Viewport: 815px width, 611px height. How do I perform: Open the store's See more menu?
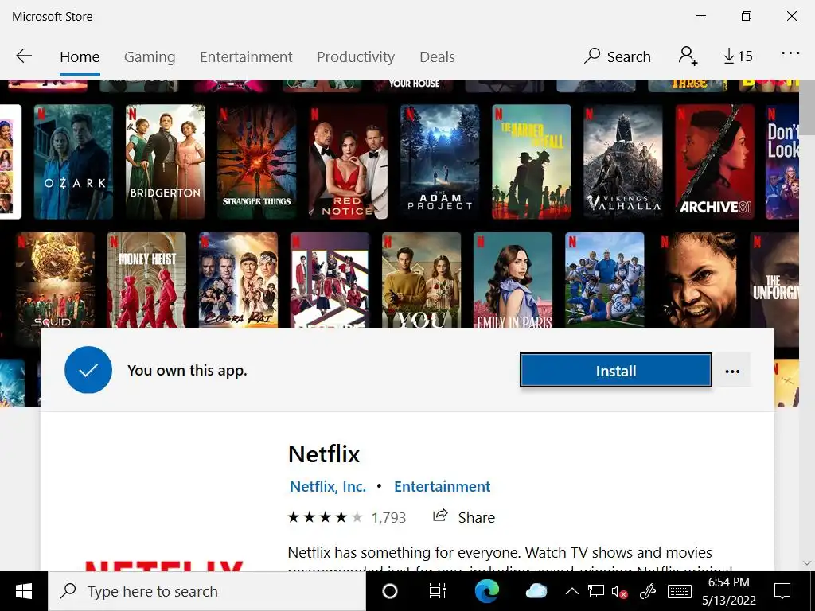(790, 53)
